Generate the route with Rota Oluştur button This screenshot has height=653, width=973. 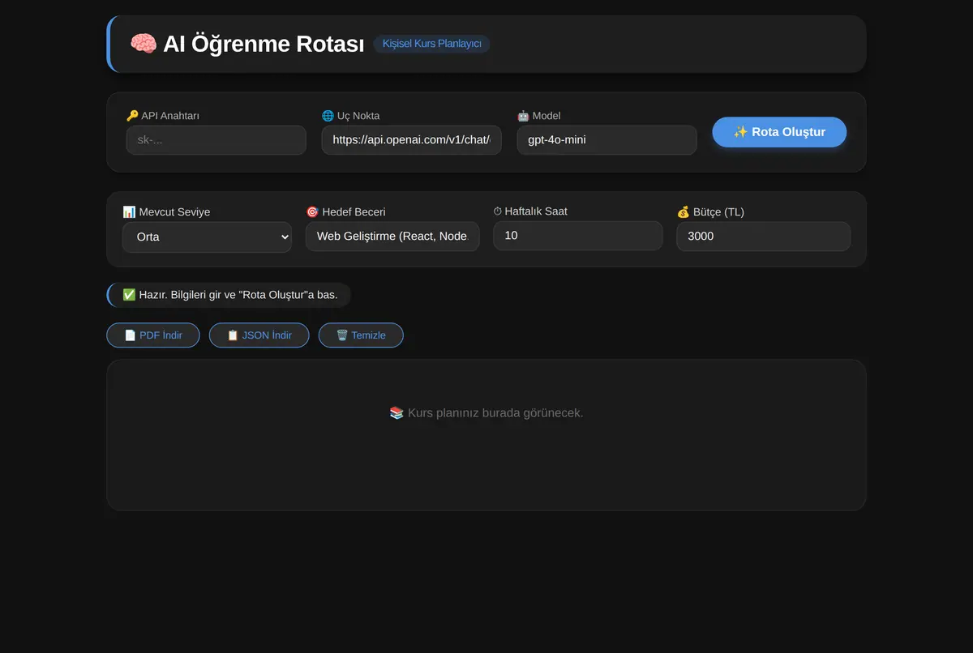(x=779, y=132)
